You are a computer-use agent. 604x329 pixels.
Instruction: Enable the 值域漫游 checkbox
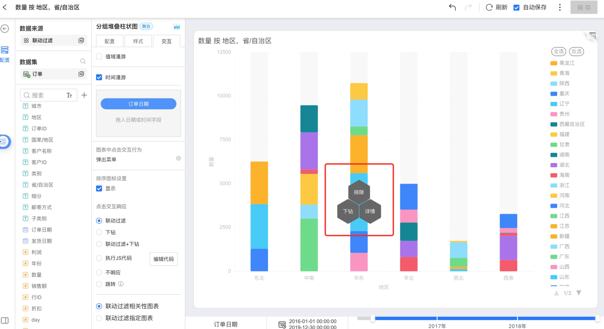pos(99,57)
